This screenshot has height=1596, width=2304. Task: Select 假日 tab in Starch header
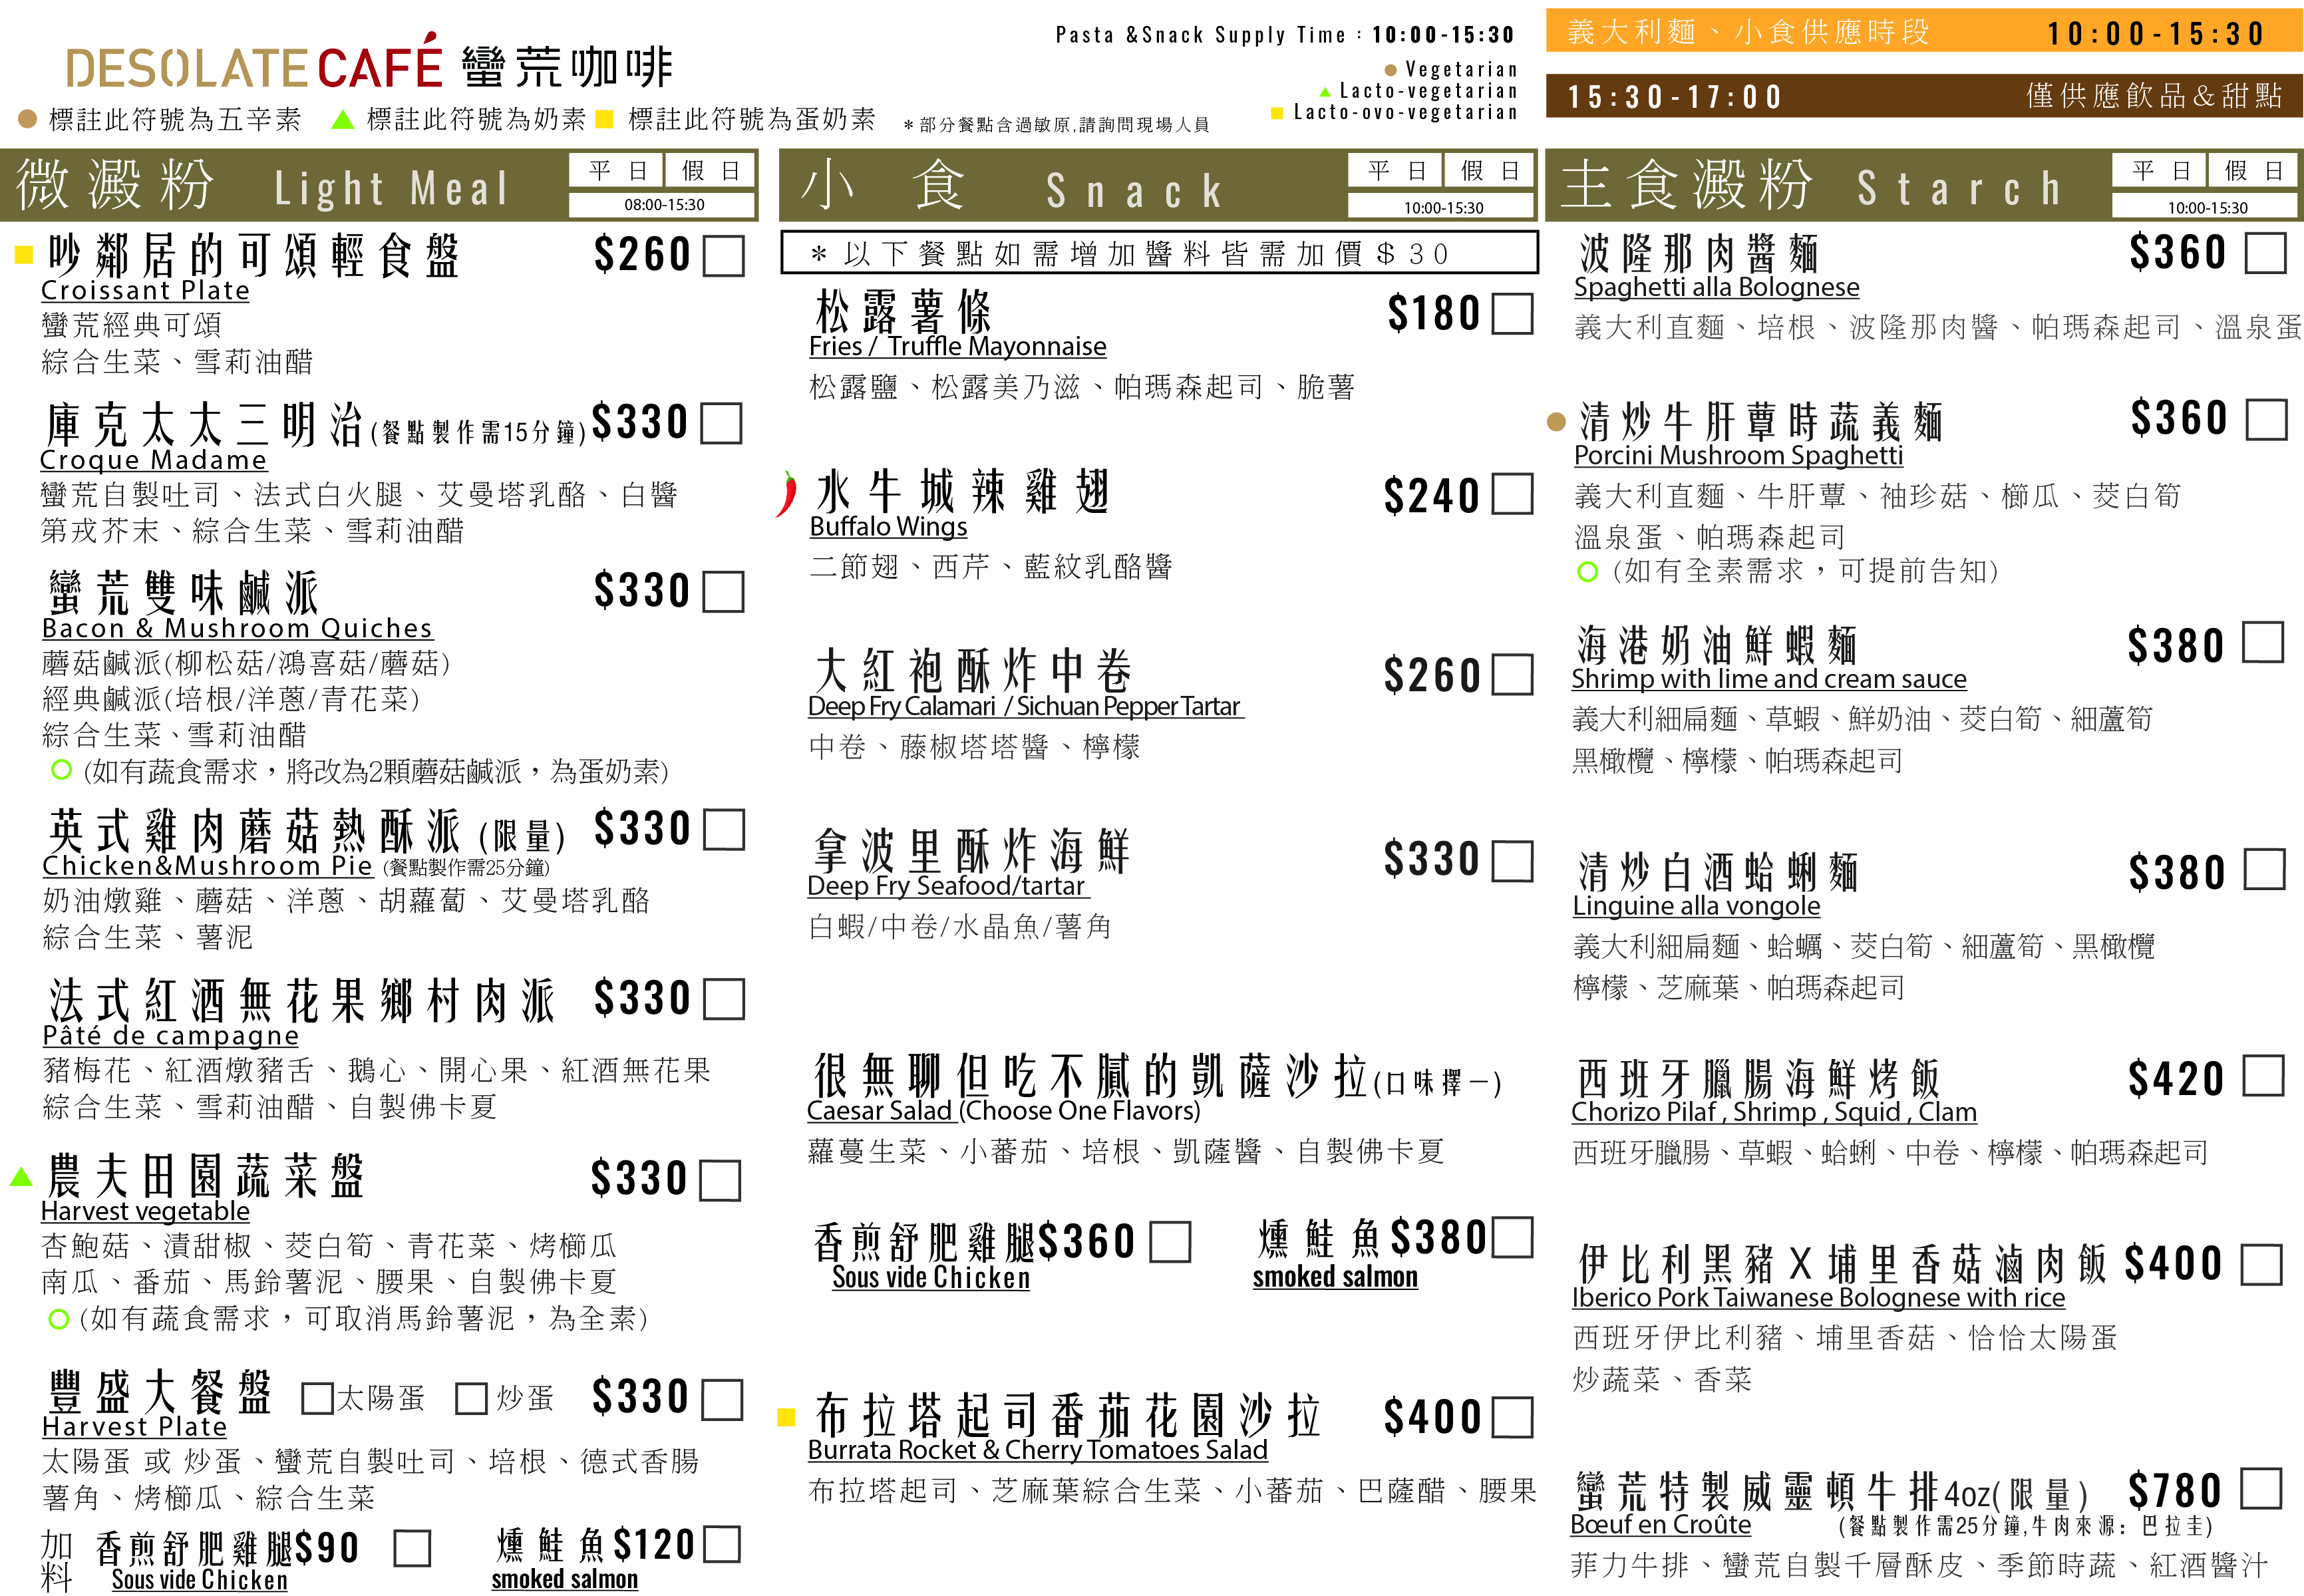2254,171
